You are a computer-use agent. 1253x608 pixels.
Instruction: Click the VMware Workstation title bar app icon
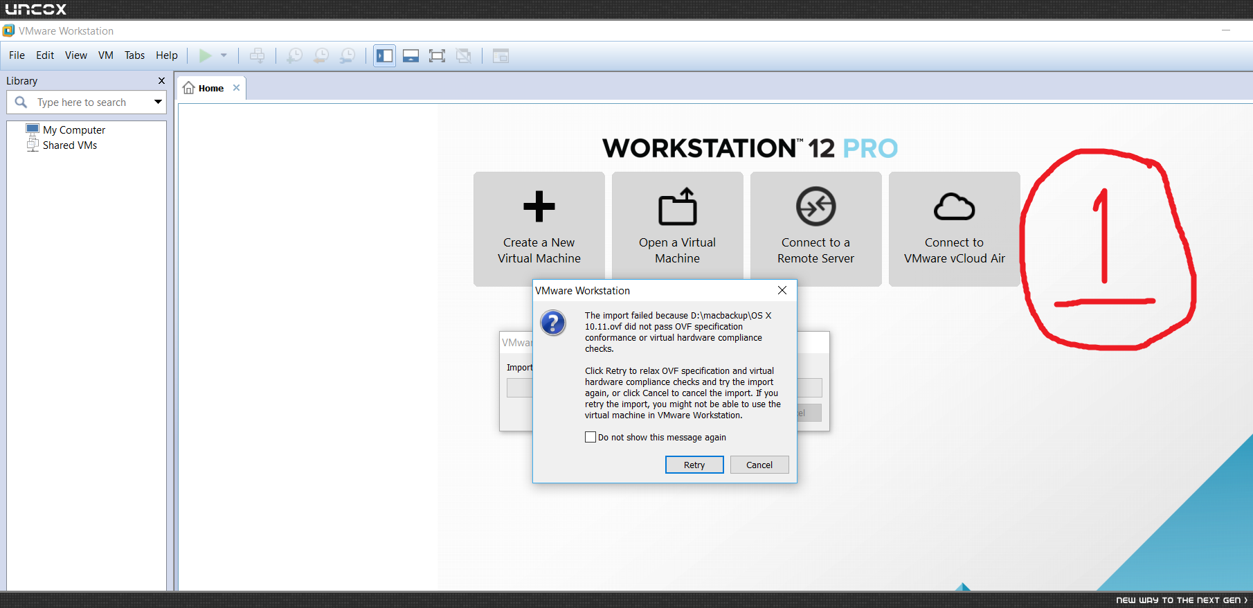tap(8, 30)
